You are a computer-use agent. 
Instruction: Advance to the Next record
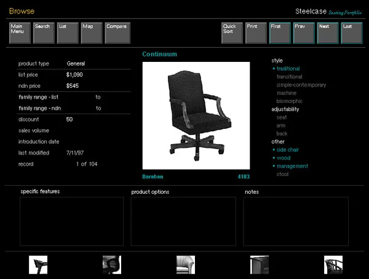(x=328, y=33)
